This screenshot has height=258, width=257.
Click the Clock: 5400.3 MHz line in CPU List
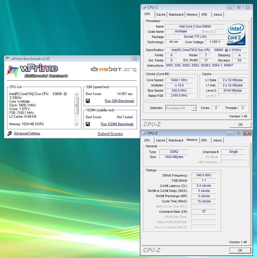(x=23, y=105)
